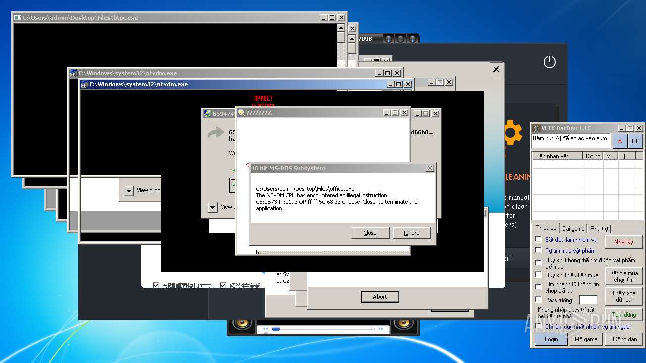Screen dimensions: 646x363
Task: Minimize the active ntvdm.exe window
Action: [390, 84]
